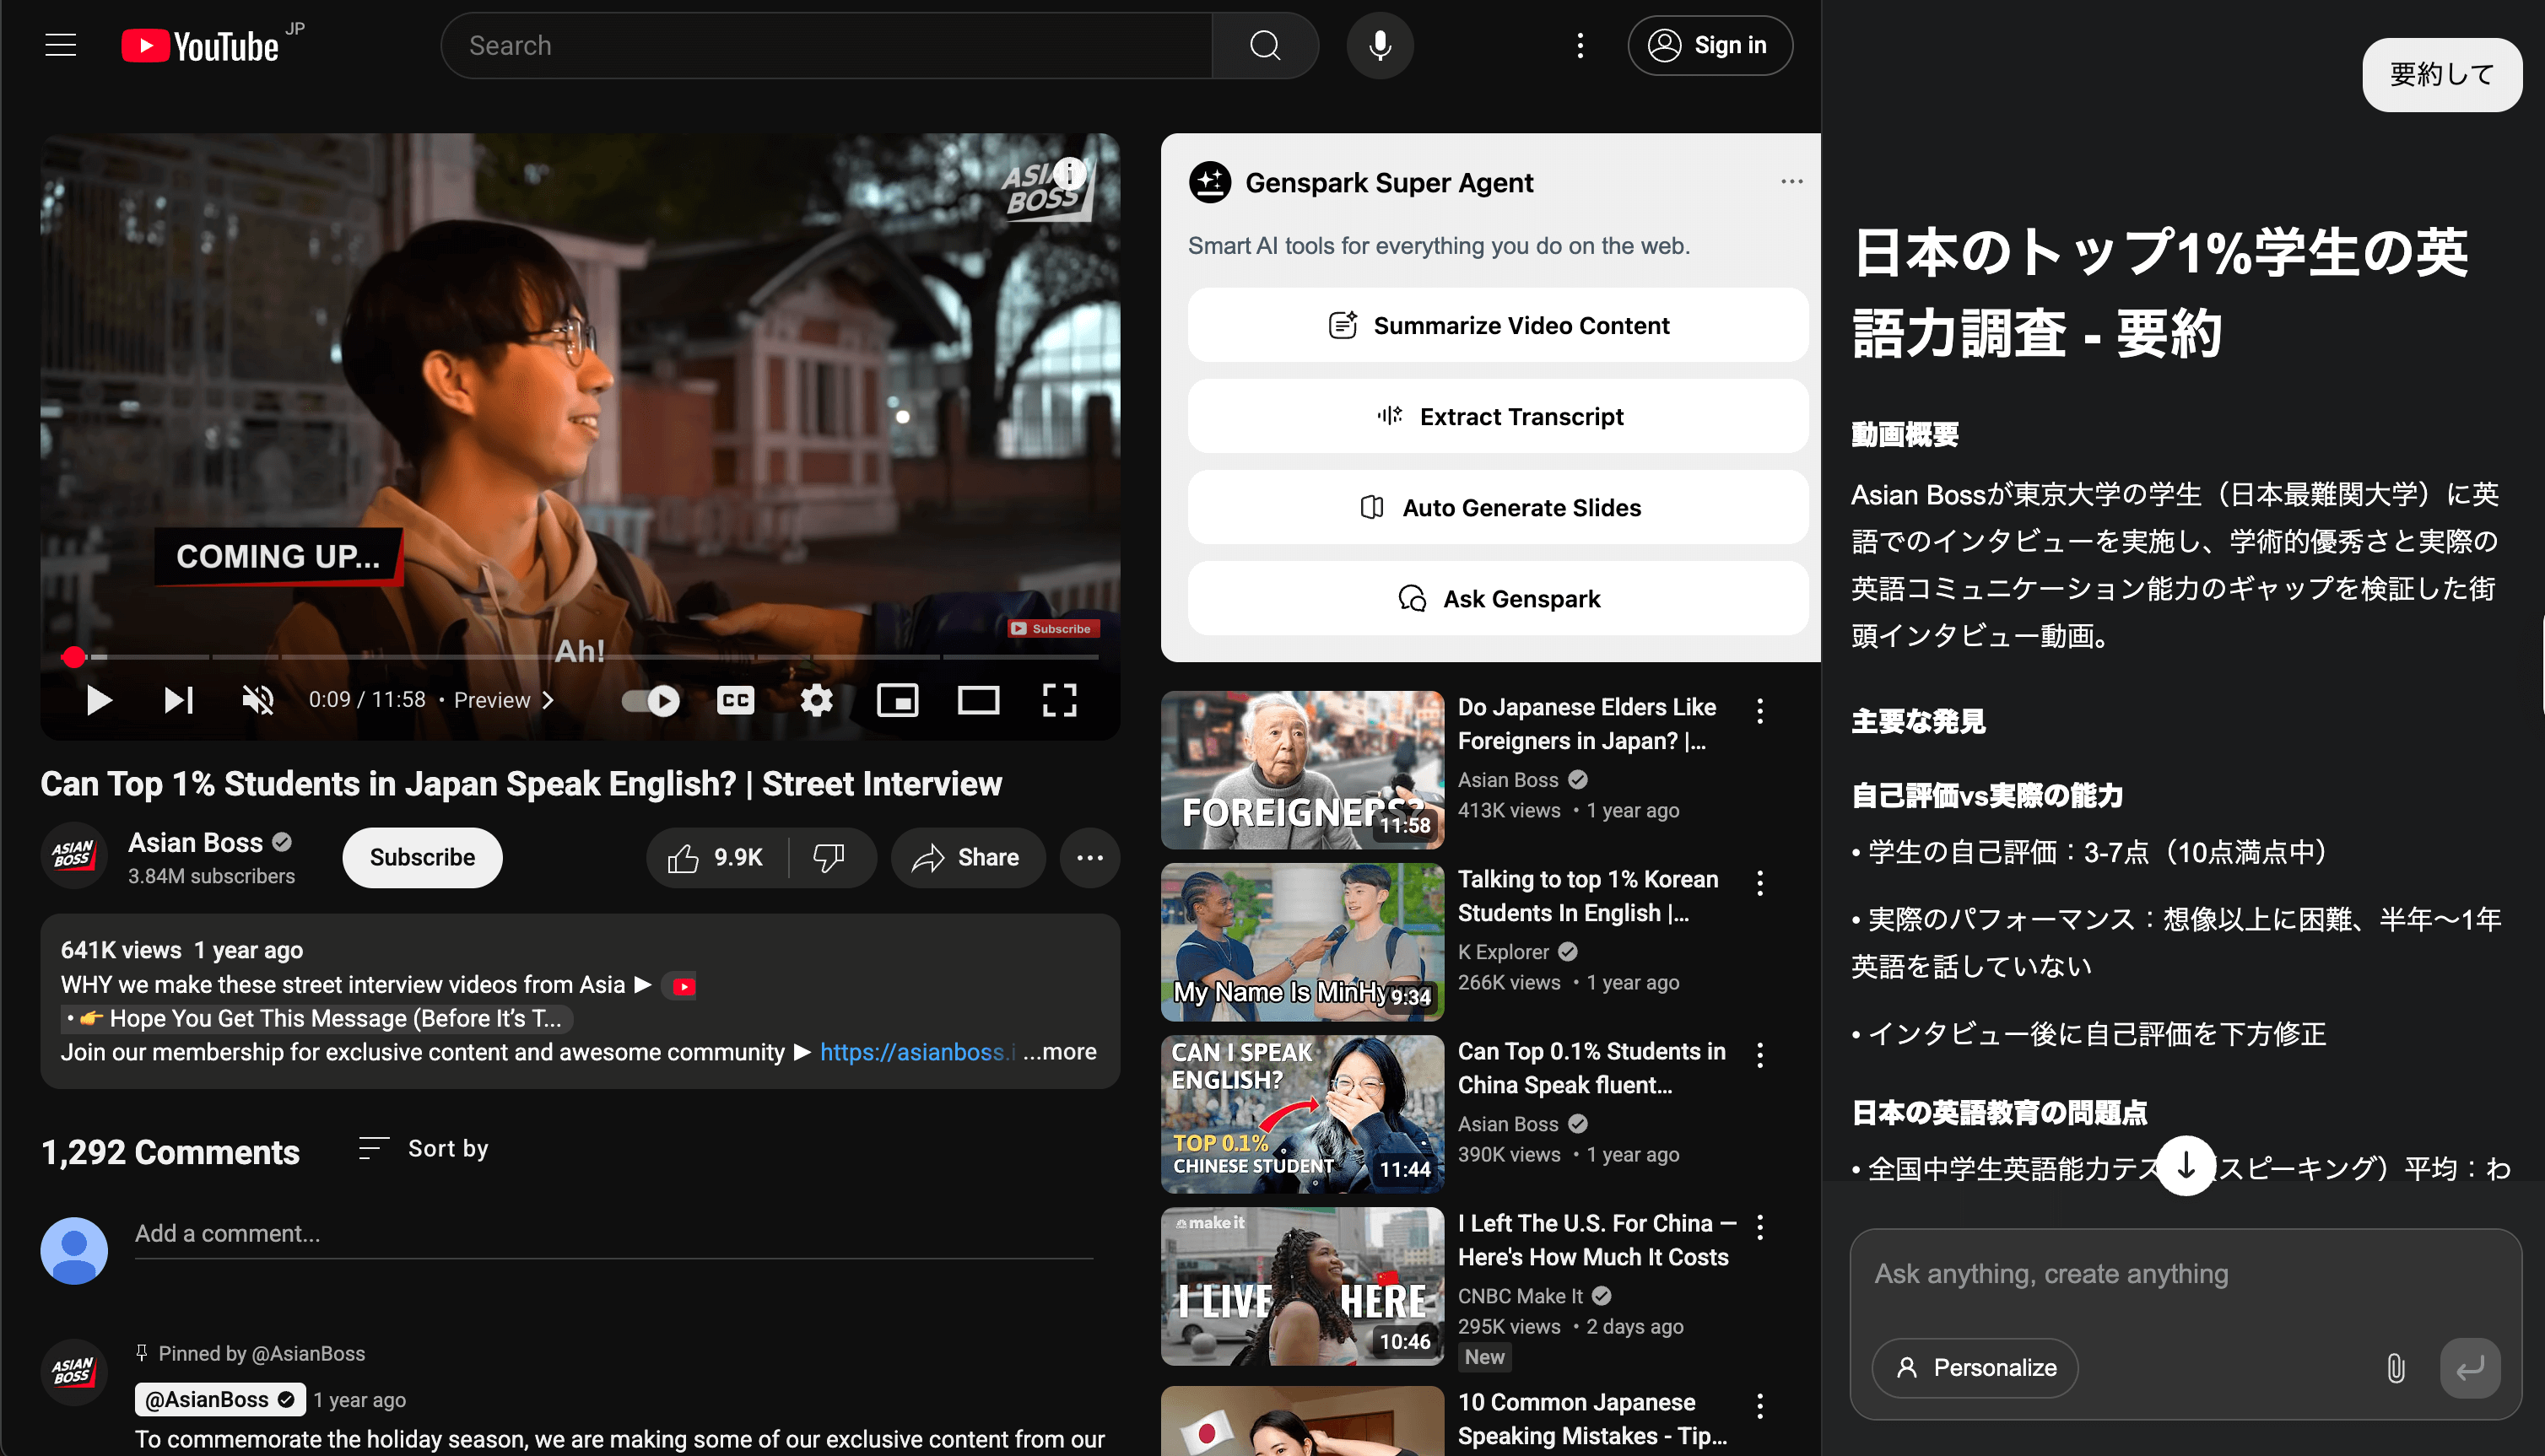Dislike the video
Screen dimensions: 2545x1456
(830, 857)
